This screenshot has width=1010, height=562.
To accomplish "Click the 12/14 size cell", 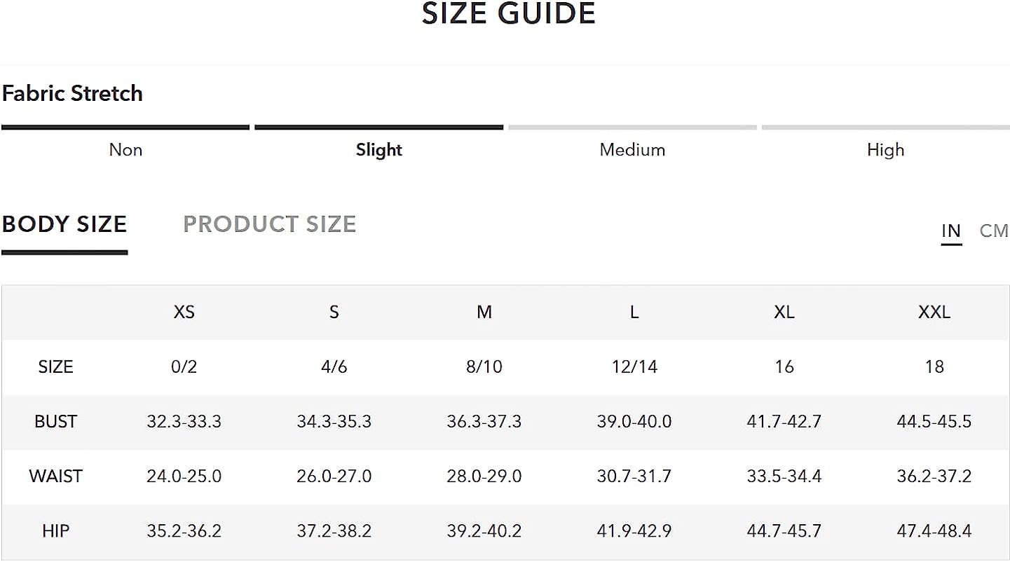I will coord(634,366).
